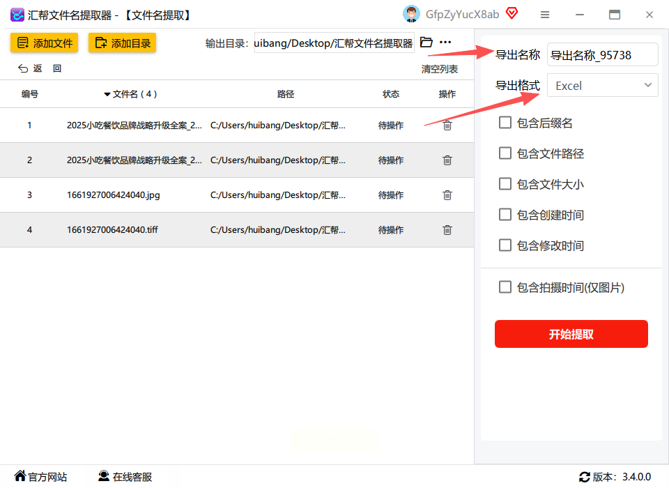This screenshot has height=488, width=669.
Task: Maximize the application window
Action: pos(615,15)
